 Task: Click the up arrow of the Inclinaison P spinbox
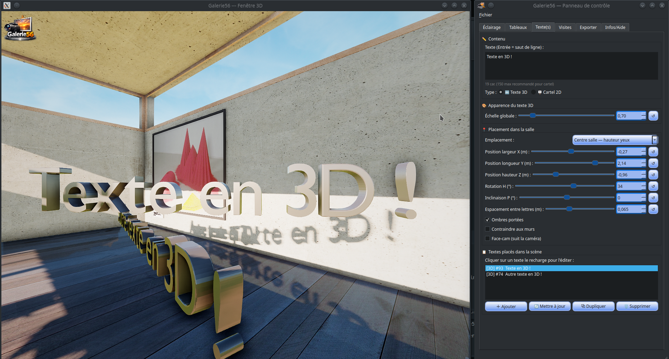[644, 196]
